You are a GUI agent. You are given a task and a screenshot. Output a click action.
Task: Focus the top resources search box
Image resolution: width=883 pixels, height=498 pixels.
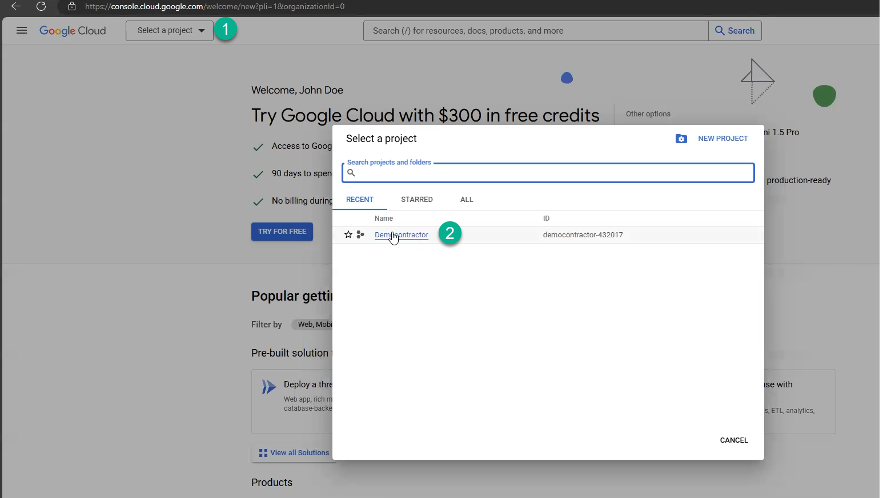[536, 31]
